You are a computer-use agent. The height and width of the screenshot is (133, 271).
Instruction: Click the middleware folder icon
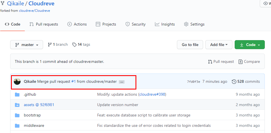tap(17, 126)
